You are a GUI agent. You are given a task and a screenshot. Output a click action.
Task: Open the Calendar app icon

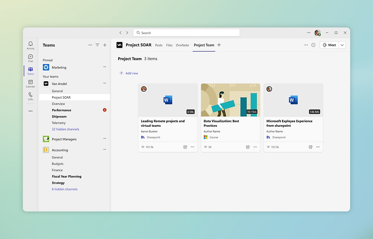pos(31,83)
